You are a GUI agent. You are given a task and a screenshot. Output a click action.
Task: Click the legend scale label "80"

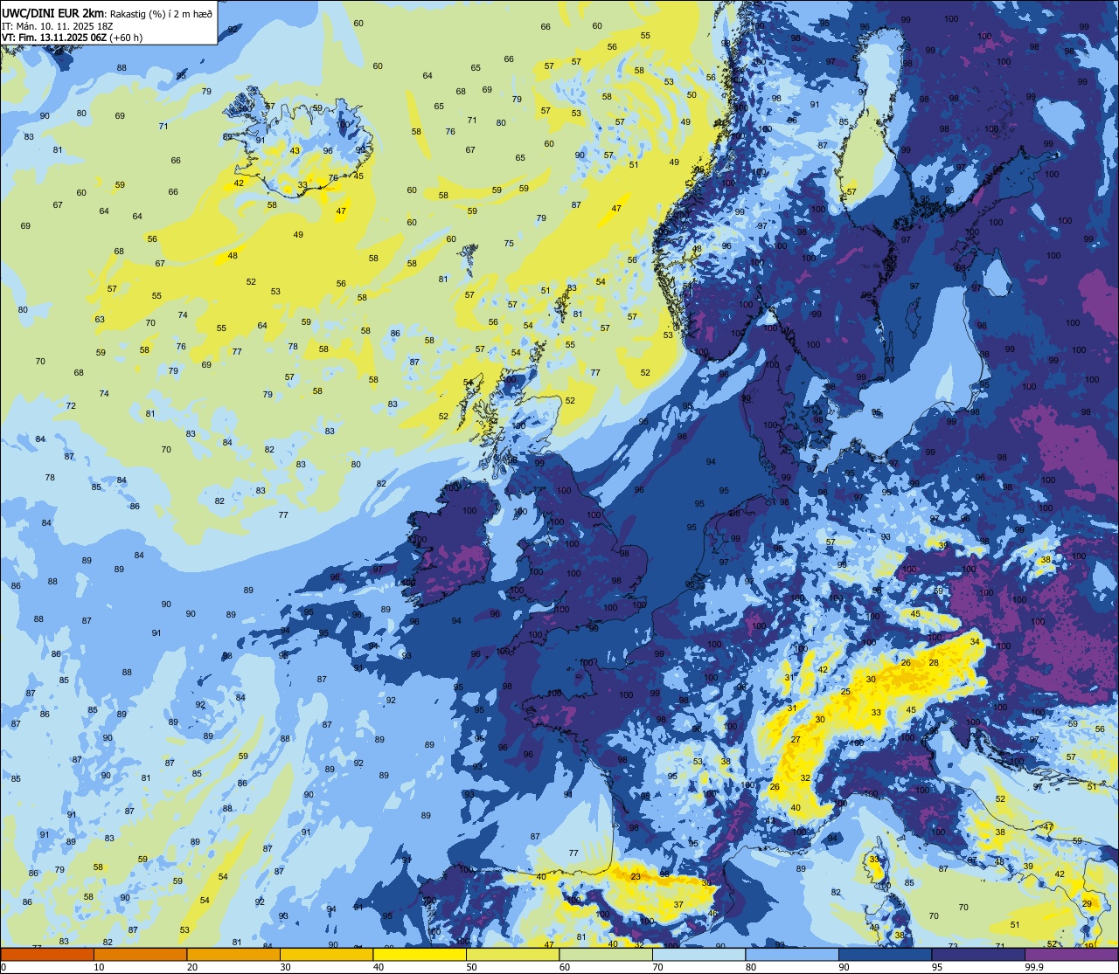(751, 968)
